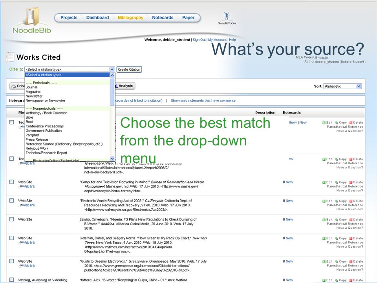Tick the Electronic Waste Recycling Act checkbox
Image resolution: width=377 pixels, height=283 pixels.
coord(11,200)
